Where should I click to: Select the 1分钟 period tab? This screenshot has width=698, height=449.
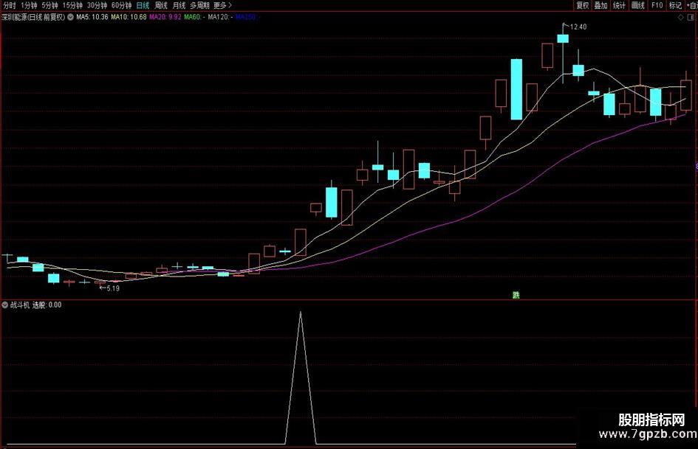[x=29, y=5]
